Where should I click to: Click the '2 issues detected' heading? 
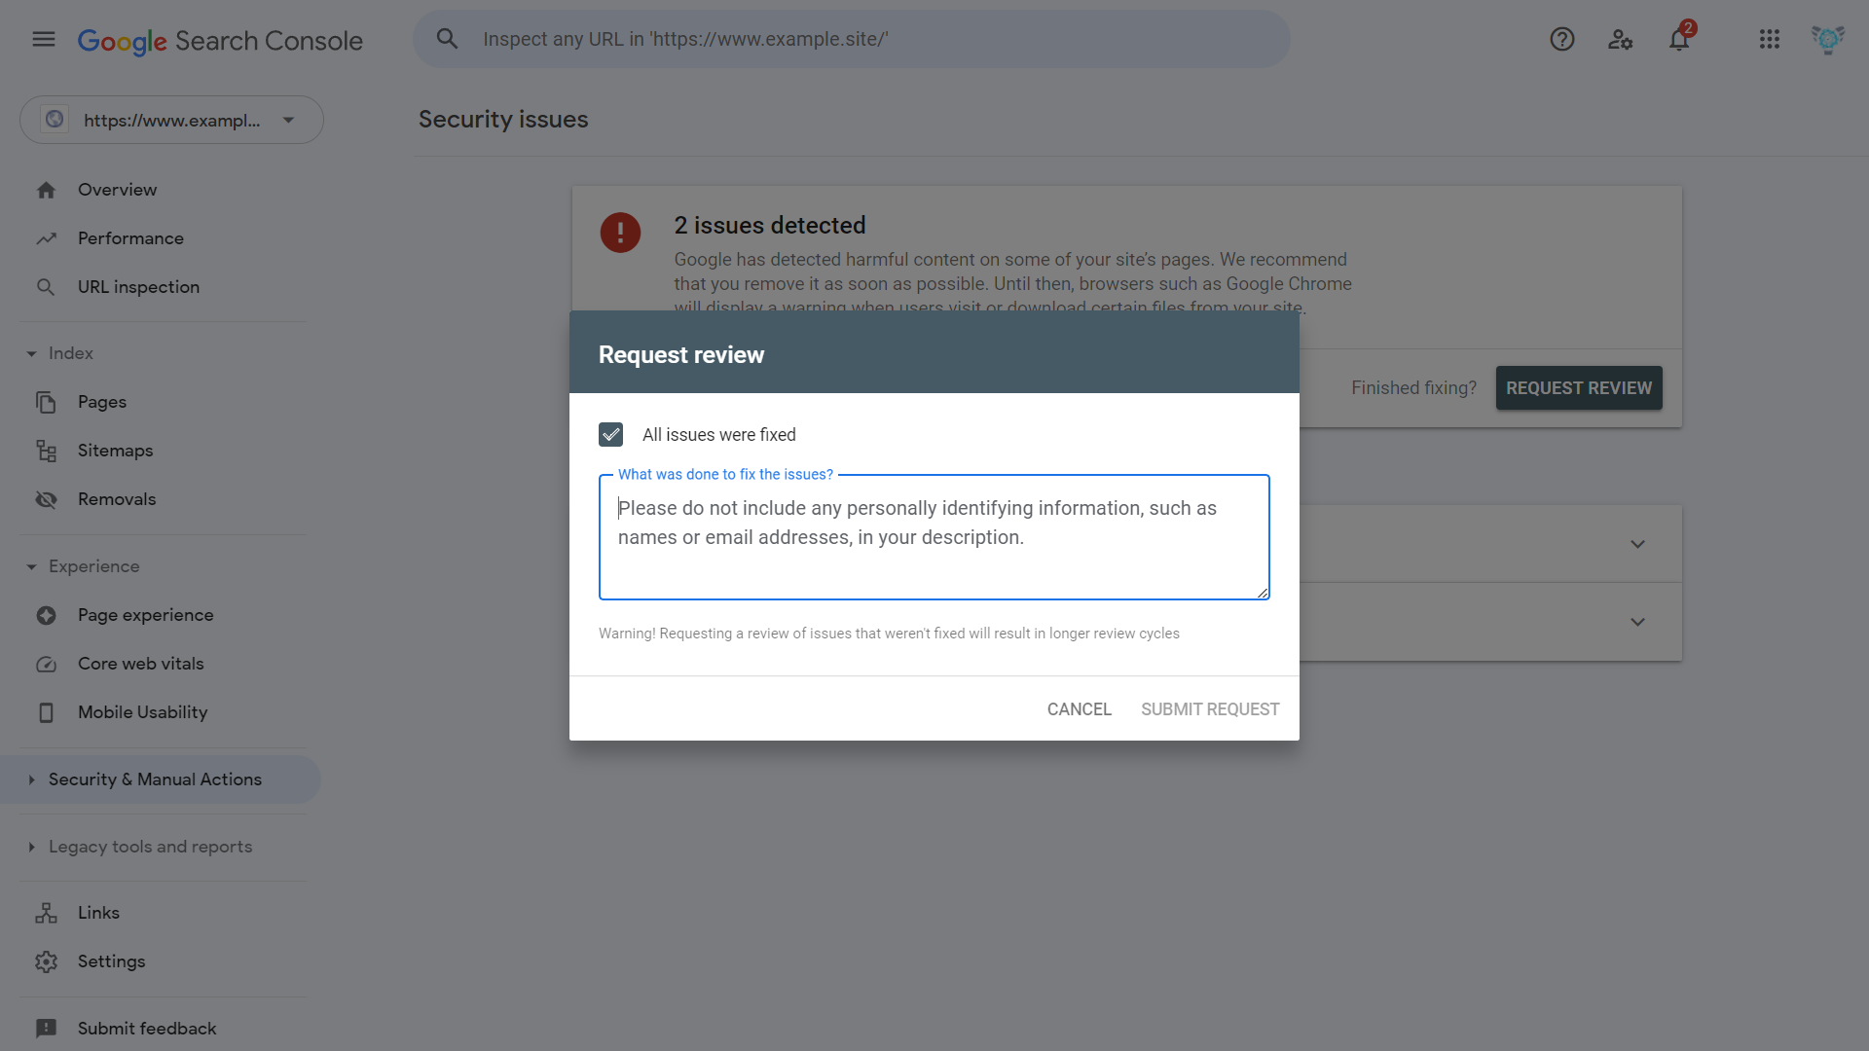pos(769,226)
